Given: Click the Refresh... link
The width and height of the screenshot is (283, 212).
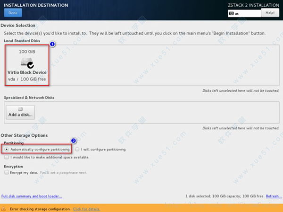Looking at the screenshot, I should pyautogui.click(x=274, y=196).
